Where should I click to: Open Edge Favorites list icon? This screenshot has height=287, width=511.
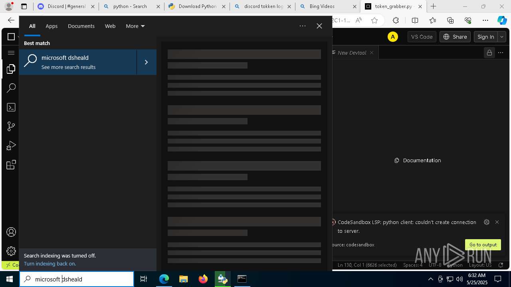[x=433, y=20]
